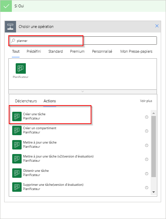Show info for Supprimer une tâche
The width and height of the screenshot is (166, 219).
coord(146,188)
